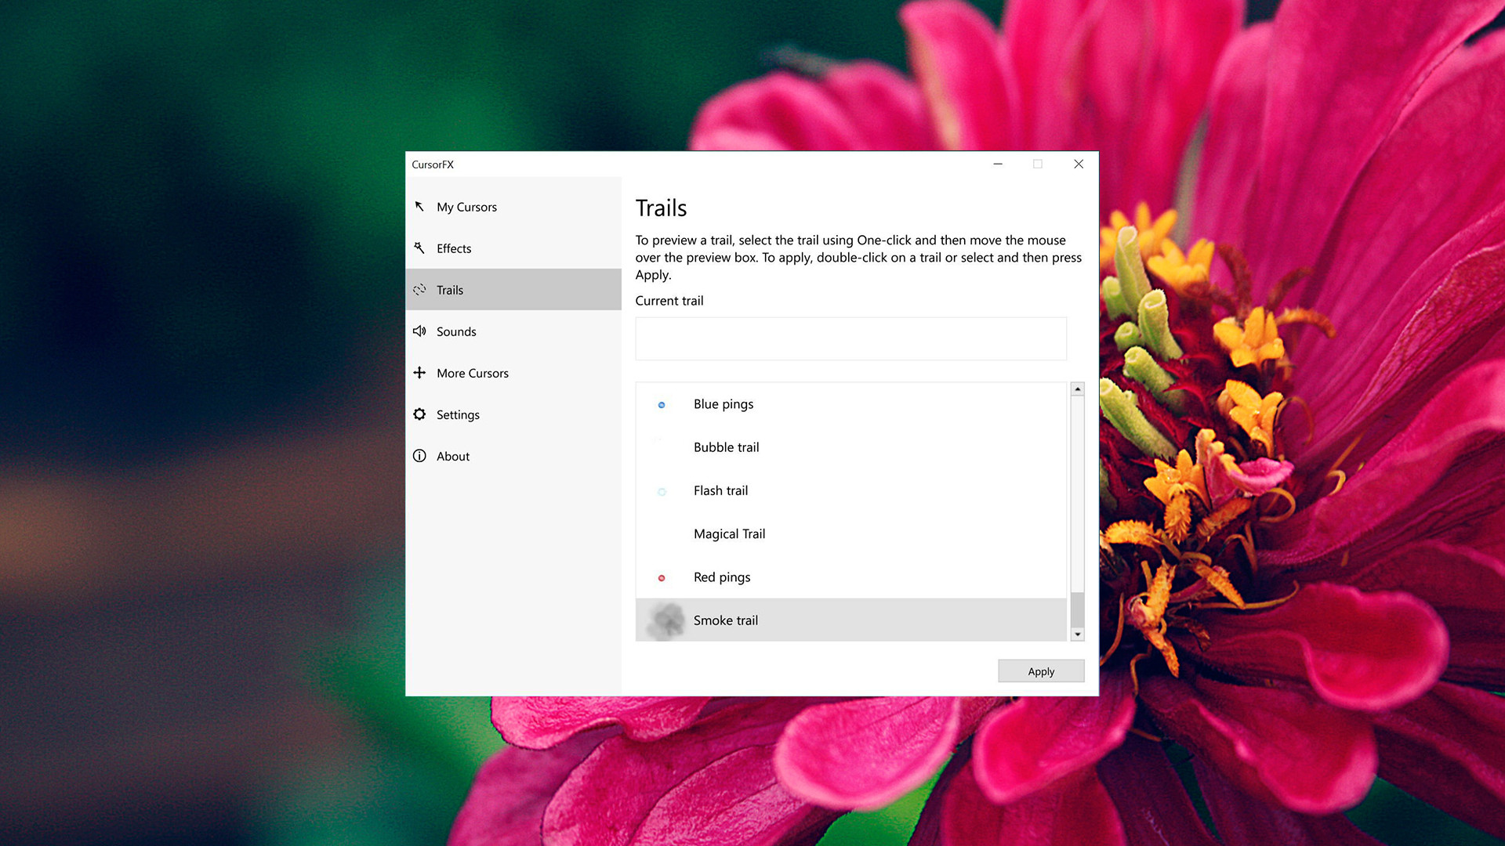This screenshot has height=846, width=1505.
Task: Select the Flash trail entry
Action: [x=720, y=490]
